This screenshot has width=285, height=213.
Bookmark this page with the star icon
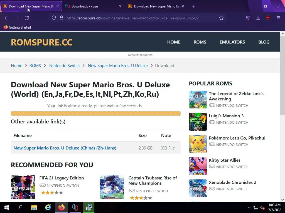pos(221,18)
